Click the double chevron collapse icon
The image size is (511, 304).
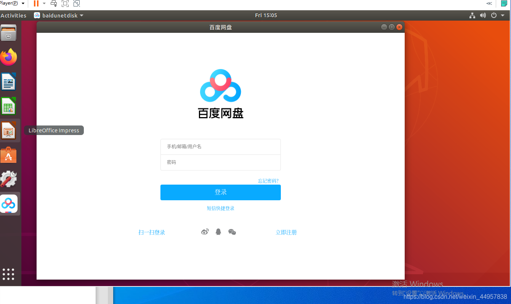click(489, 3)
